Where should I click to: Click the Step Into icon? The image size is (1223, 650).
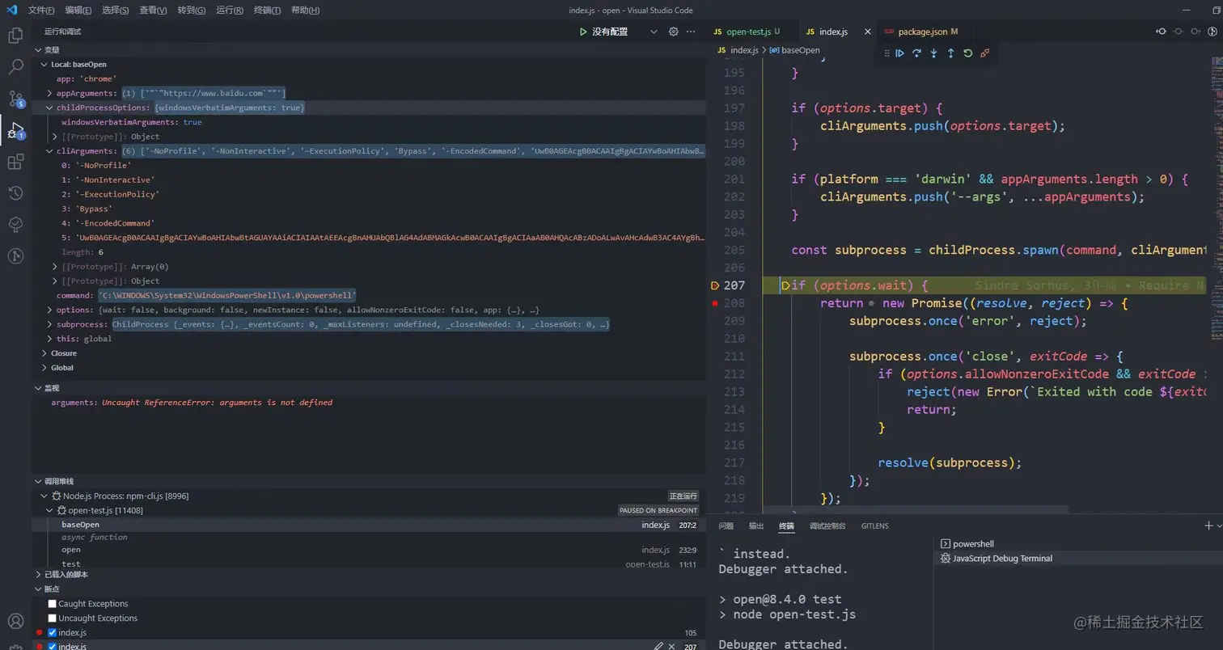(933, 53)
